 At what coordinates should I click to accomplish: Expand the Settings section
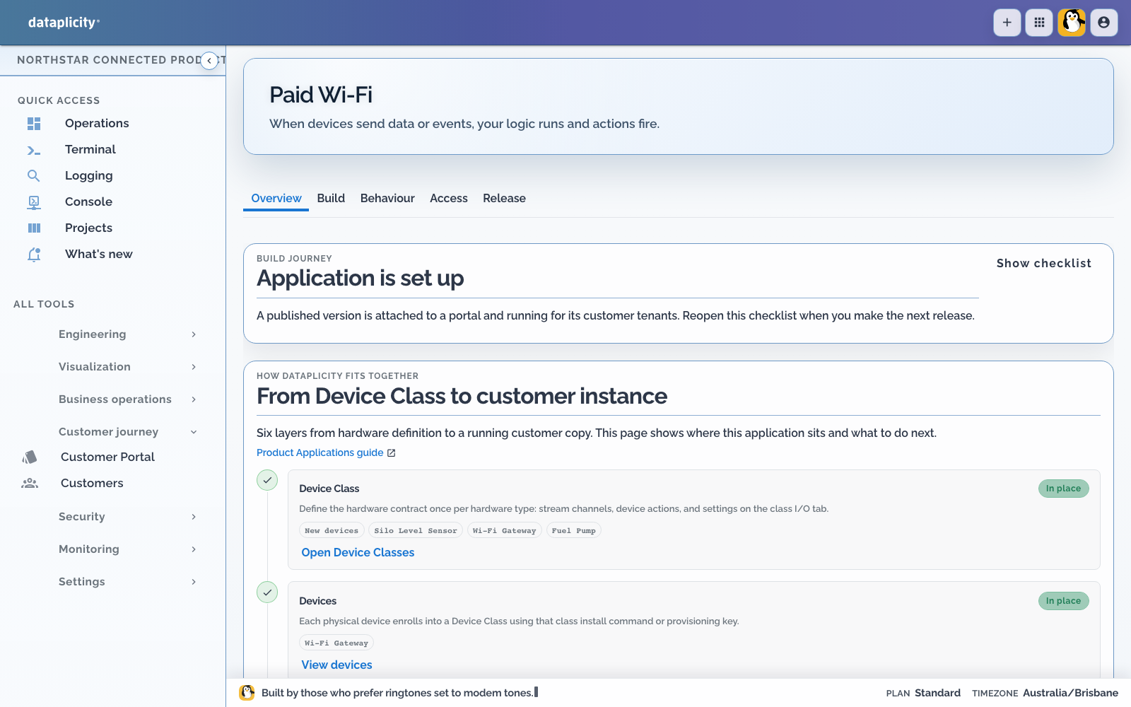(x=127, y=582)
